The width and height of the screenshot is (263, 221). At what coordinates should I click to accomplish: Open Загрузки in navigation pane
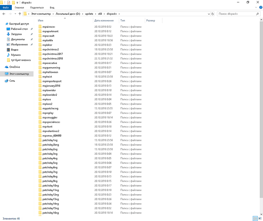click(14, 34)
